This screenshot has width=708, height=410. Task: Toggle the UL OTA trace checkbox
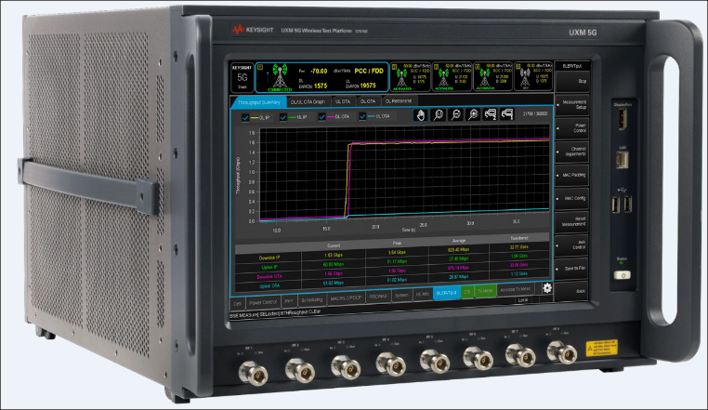(x=362, y=116)
